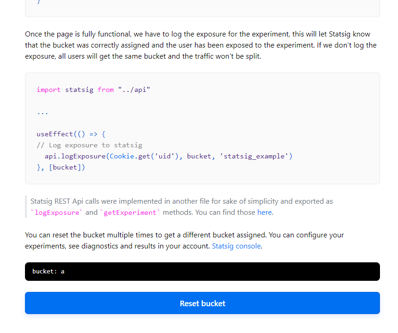Click the 'You can reset the bucket' paragraph

point(184,241)
